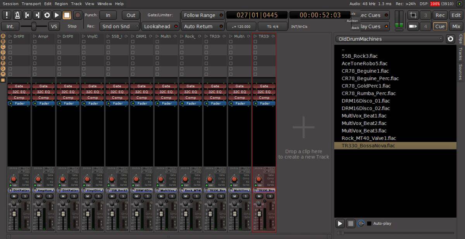Refresh the clip library list
The image size is (465, 239).
tap(450, 39)
